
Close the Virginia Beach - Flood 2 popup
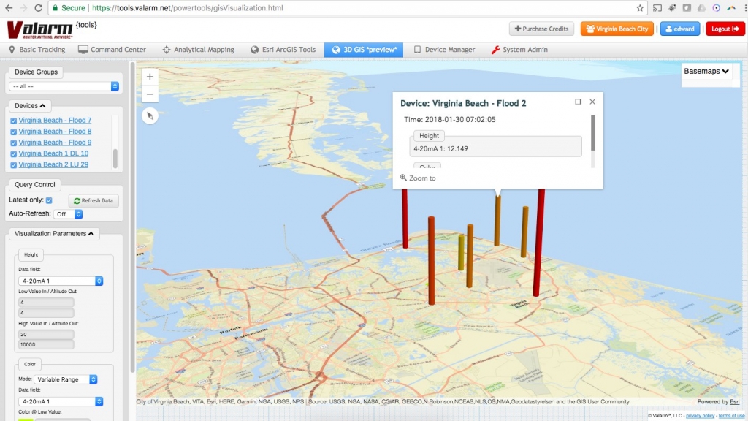[x=592, y=102]
